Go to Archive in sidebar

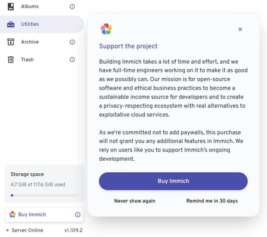pos(30,42)
